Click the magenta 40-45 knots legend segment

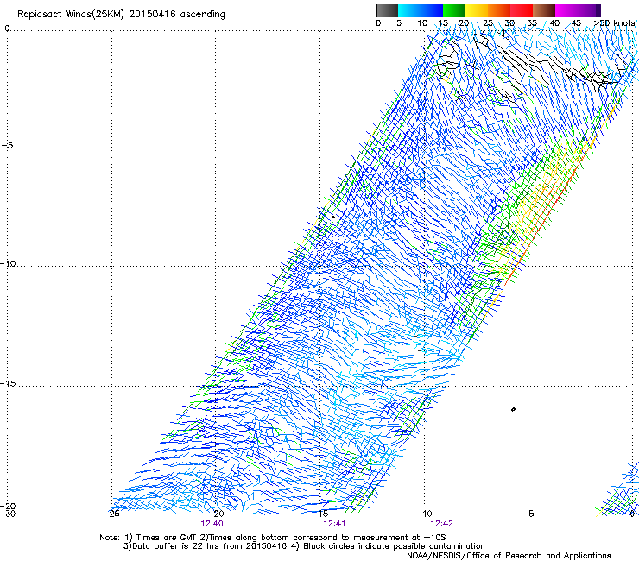click(x=566, y=10)
